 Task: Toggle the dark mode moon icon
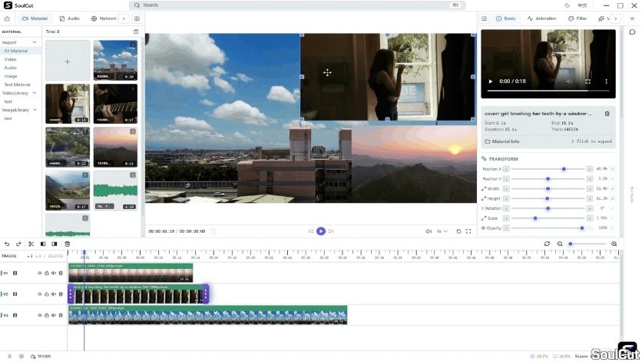[x=567, y=5]
